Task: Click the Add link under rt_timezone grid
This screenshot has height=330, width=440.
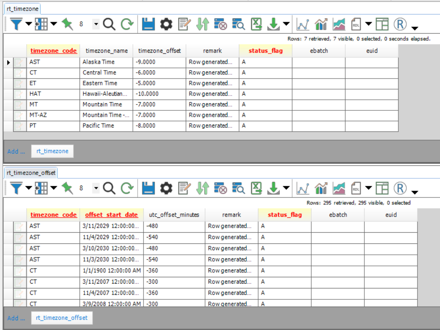Action: click(16, 151)
